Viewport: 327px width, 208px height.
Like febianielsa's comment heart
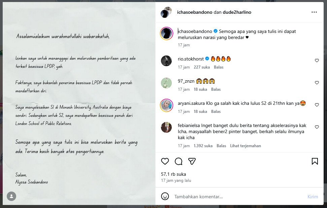tap(317, 127)
